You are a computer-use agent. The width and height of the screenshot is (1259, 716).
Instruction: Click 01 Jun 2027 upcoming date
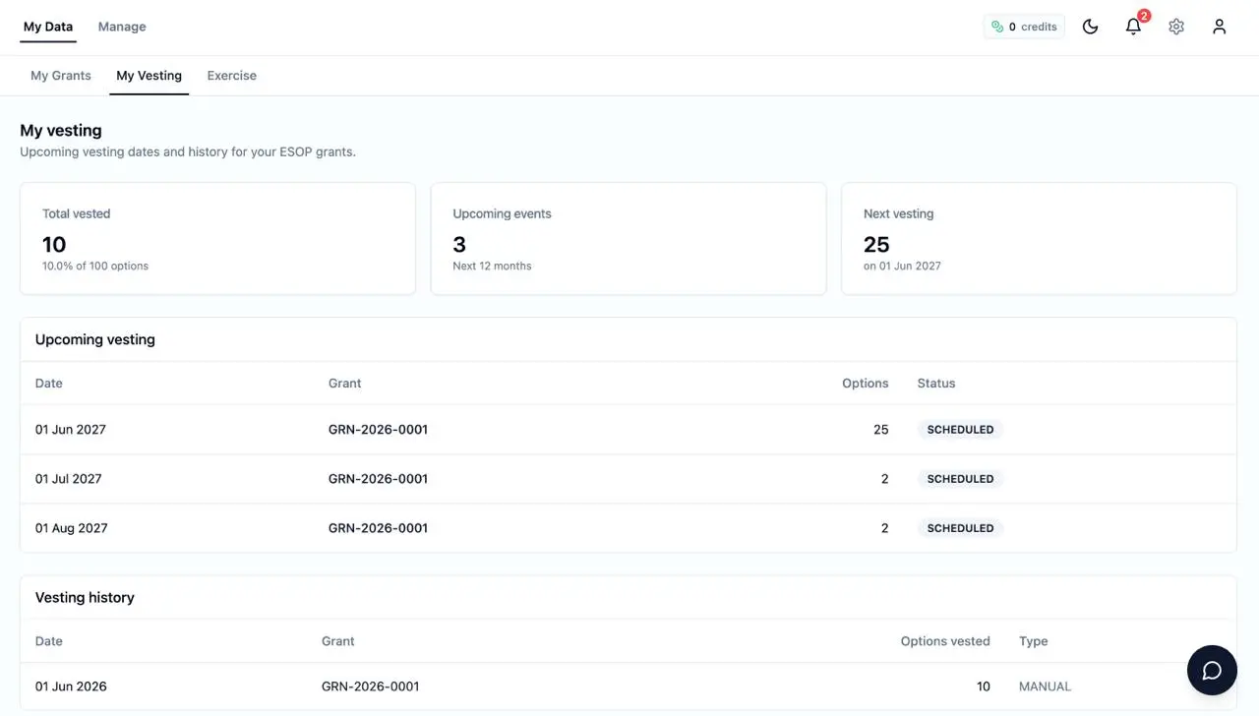tap(71, 430)
